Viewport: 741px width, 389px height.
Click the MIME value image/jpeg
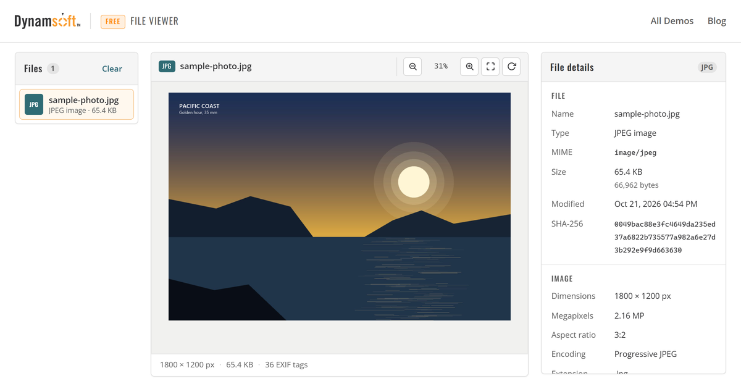tap(635, 153)
